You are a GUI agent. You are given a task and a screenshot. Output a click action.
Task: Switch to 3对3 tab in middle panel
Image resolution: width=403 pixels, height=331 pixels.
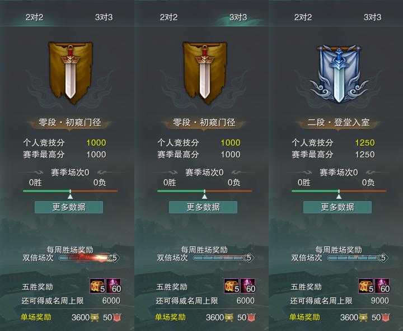click(x=238, y=17)
